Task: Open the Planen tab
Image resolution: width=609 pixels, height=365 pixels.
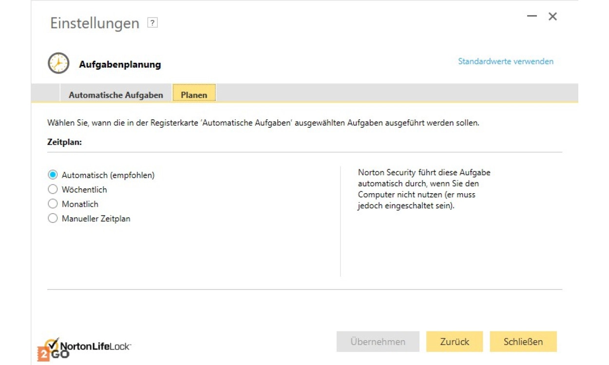Action: pos(194,95)
